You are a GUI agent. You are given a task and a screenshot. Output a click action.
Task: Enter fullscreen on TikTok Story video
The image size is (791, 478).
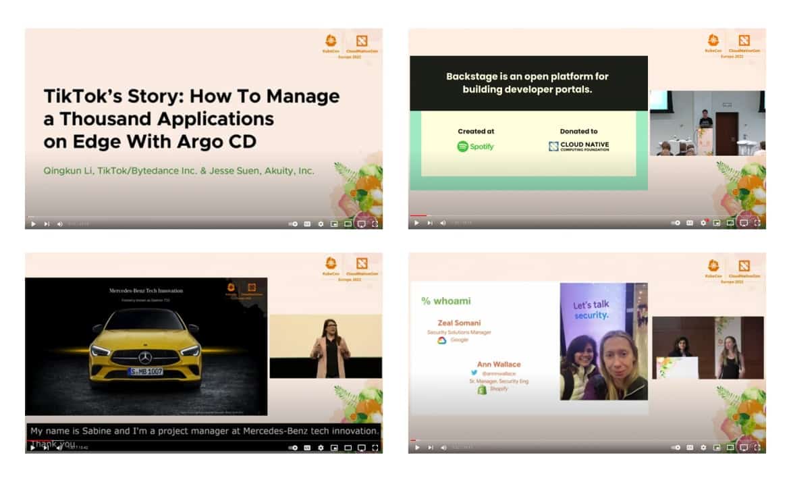click(375, 223)
